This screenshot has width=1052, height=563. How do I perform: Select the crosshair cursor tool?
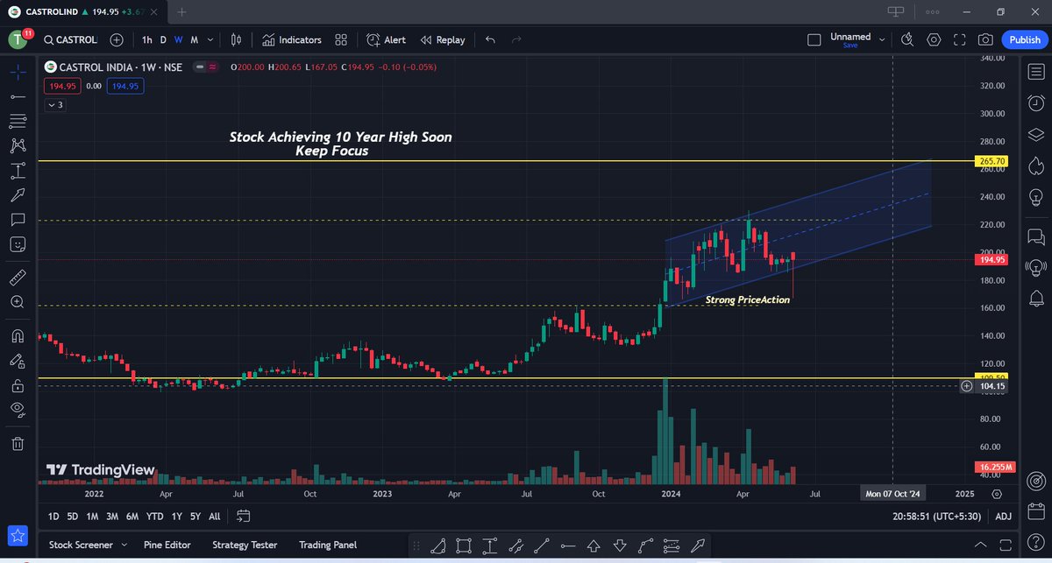coord(18,71)
